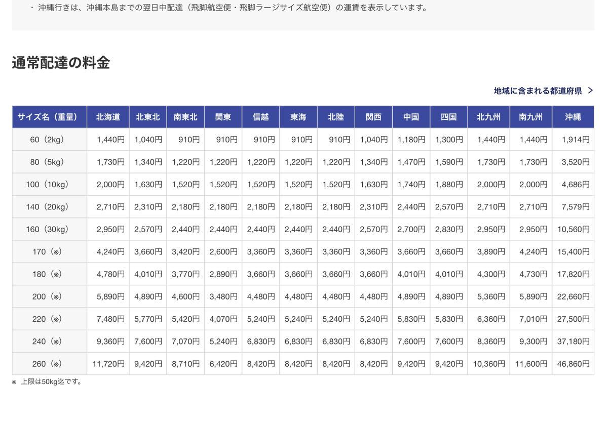Select the 2,600円 price under 関東

223,252
